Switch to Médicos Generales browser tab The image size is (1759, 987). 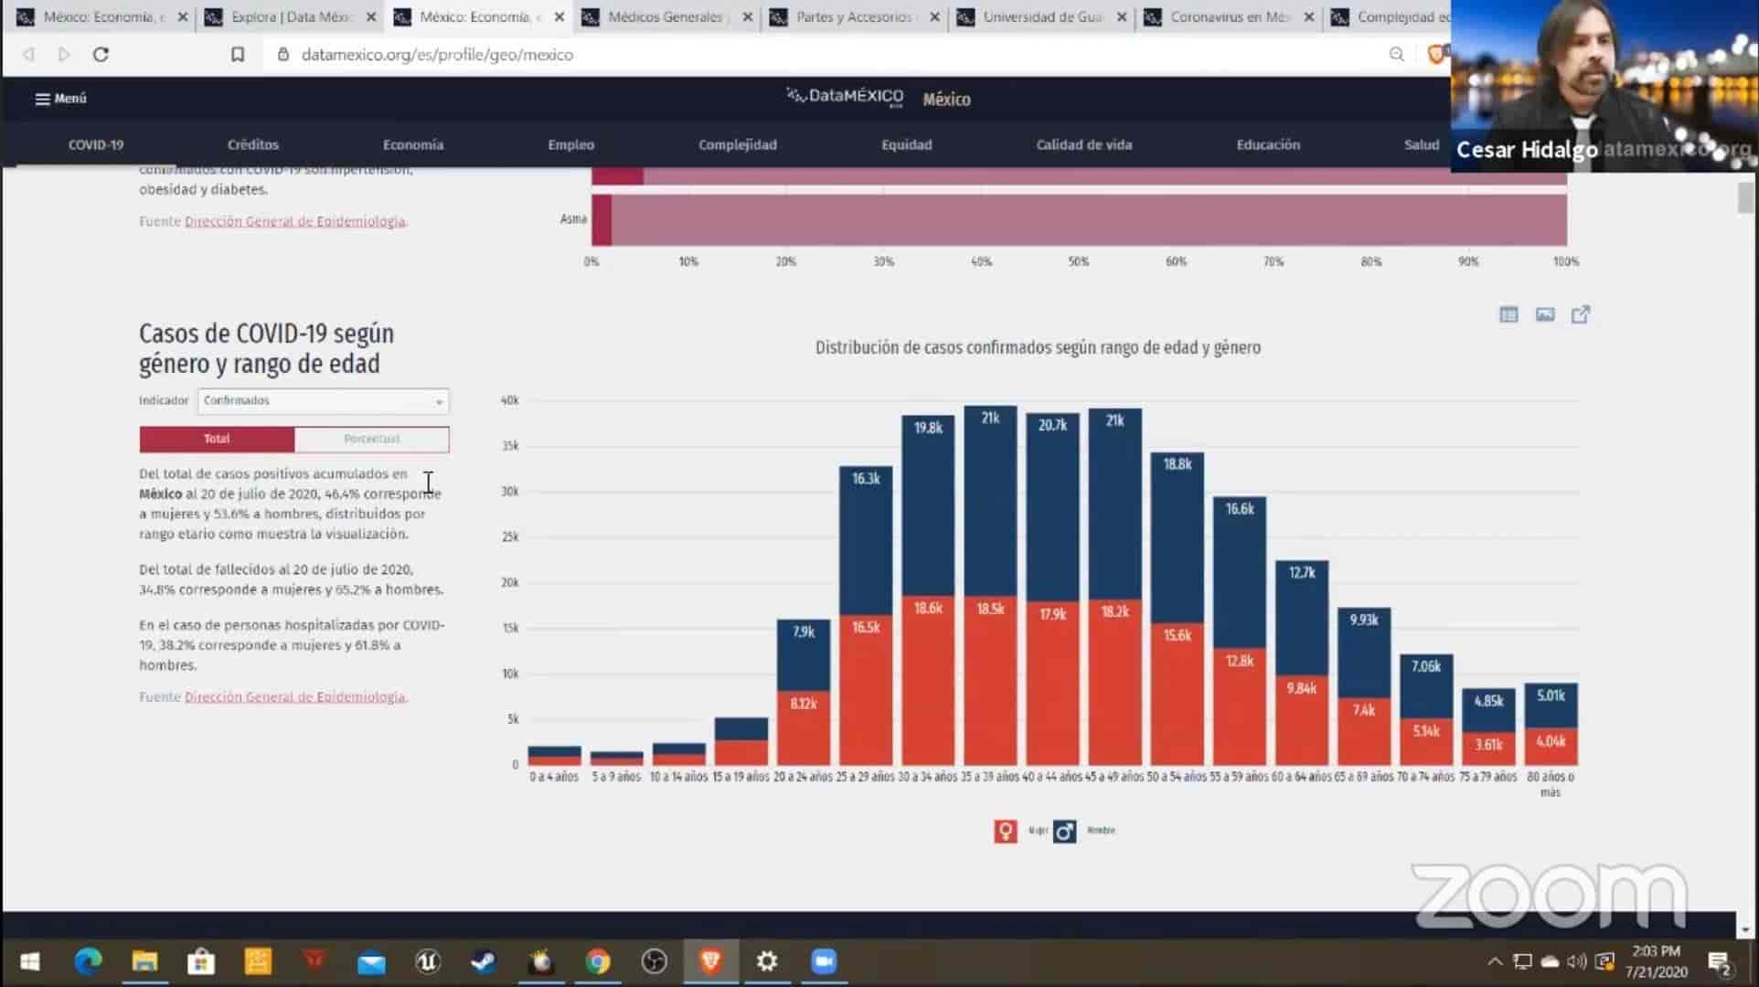(665, 17)
